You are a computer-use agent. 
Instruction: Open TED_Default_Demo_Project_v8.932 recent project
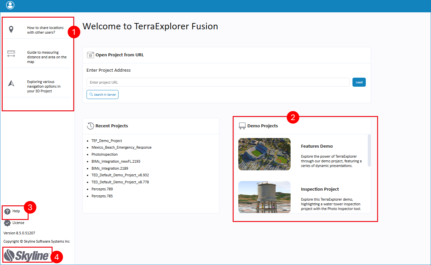tap(120, 175)
